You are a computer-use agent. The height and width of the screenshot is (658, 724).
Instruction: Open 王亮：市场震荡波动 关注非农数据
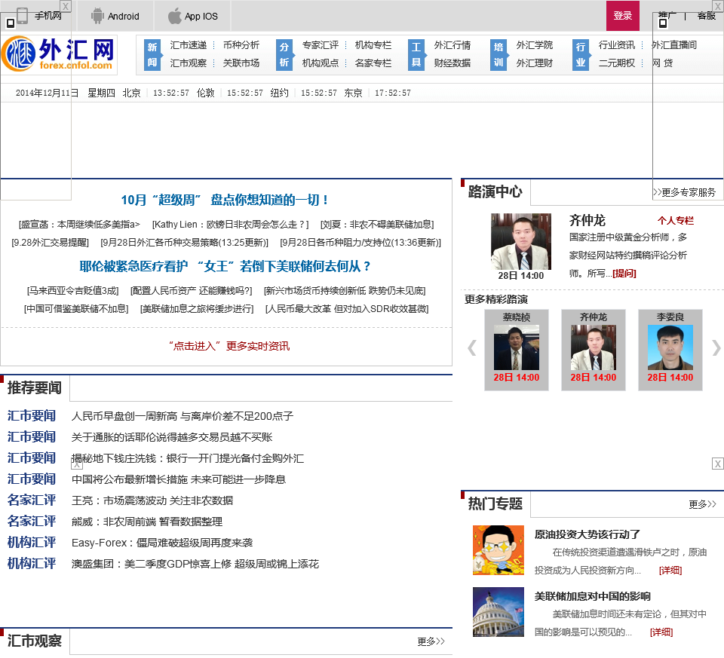tap(152, 501)
